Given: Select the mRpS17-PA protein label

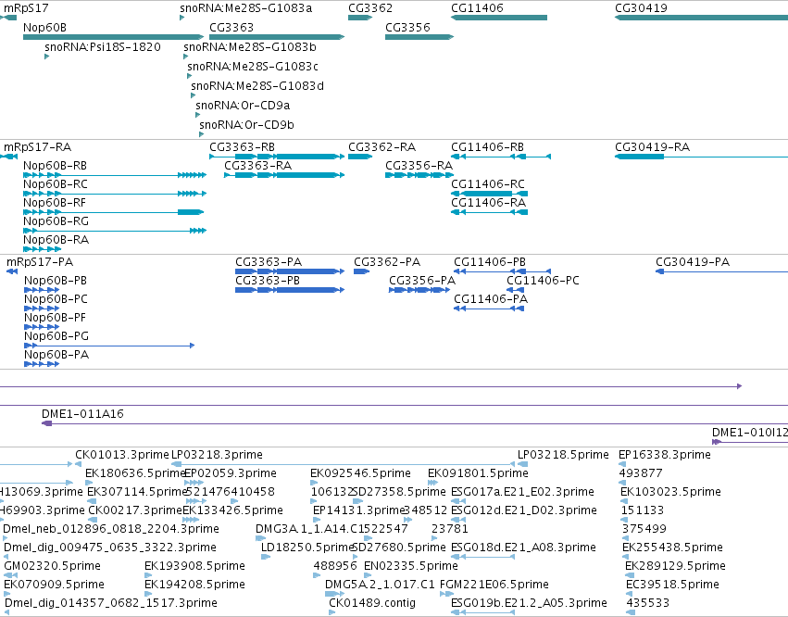Looking at the screenshot, I should (x=40, y=262).
